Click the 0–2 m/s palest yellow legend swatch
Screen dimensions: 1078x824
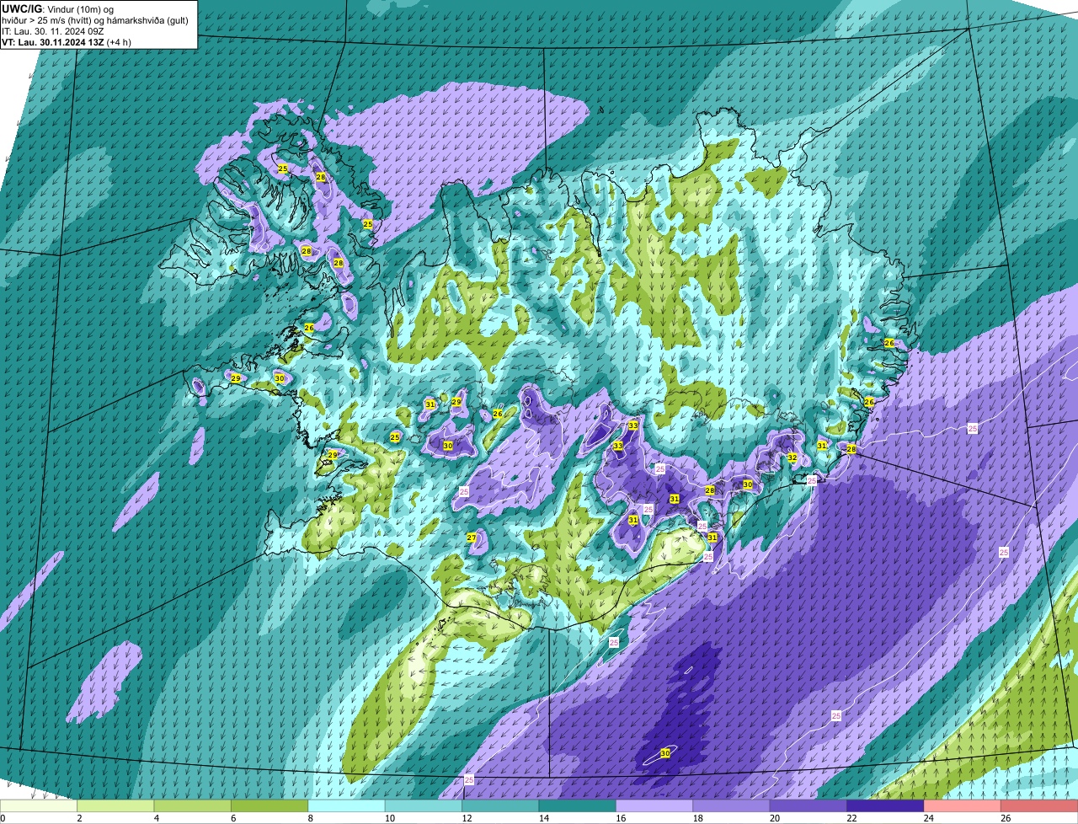pos(39,806)
